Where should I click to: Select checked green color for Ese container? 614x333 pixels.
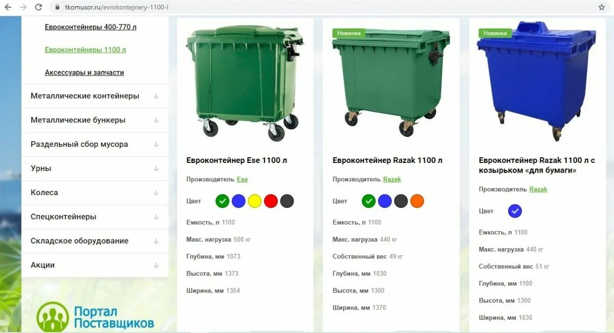pos(222,201)
